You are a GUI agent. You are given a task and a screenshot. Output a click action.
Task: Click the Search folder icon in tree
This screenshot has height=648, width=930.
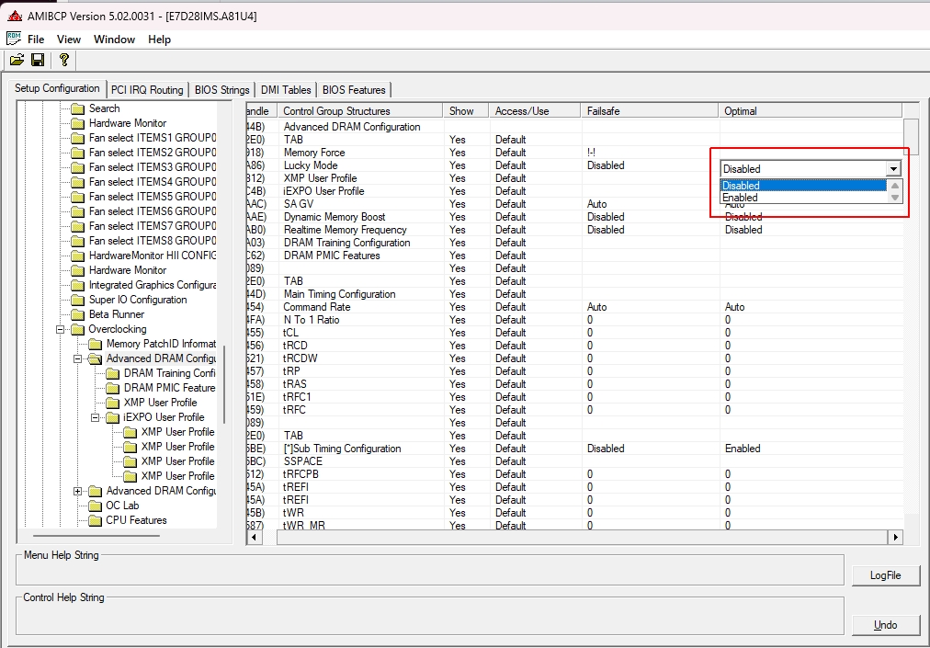pyautogui.click(x=78, y=108)
